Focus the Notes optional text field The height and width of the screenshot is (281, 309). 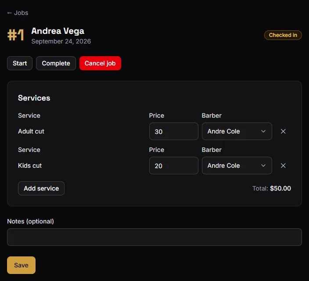154,237
